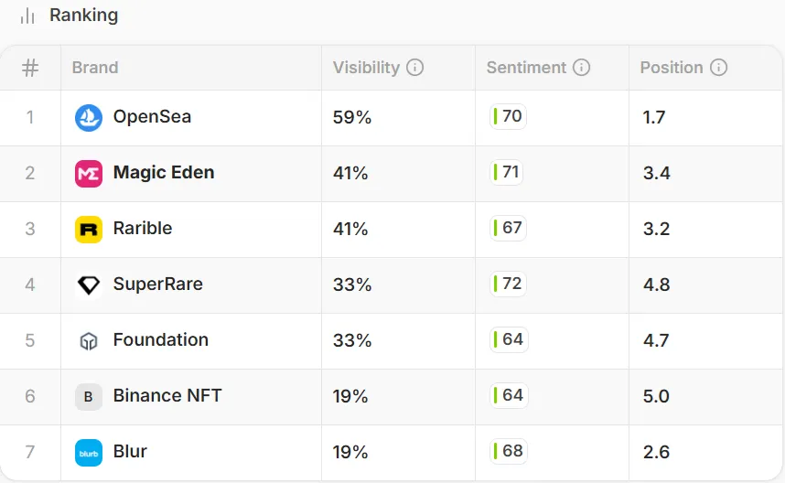The height and width of the screenshot is (483, 785).
Task: Click the Magic Eden logo icon
Action: [x=89, y=173]
